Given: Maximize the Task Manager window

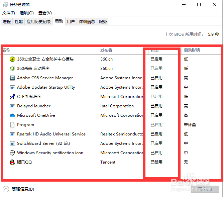Looking at the screenshot, I should 199,5.
